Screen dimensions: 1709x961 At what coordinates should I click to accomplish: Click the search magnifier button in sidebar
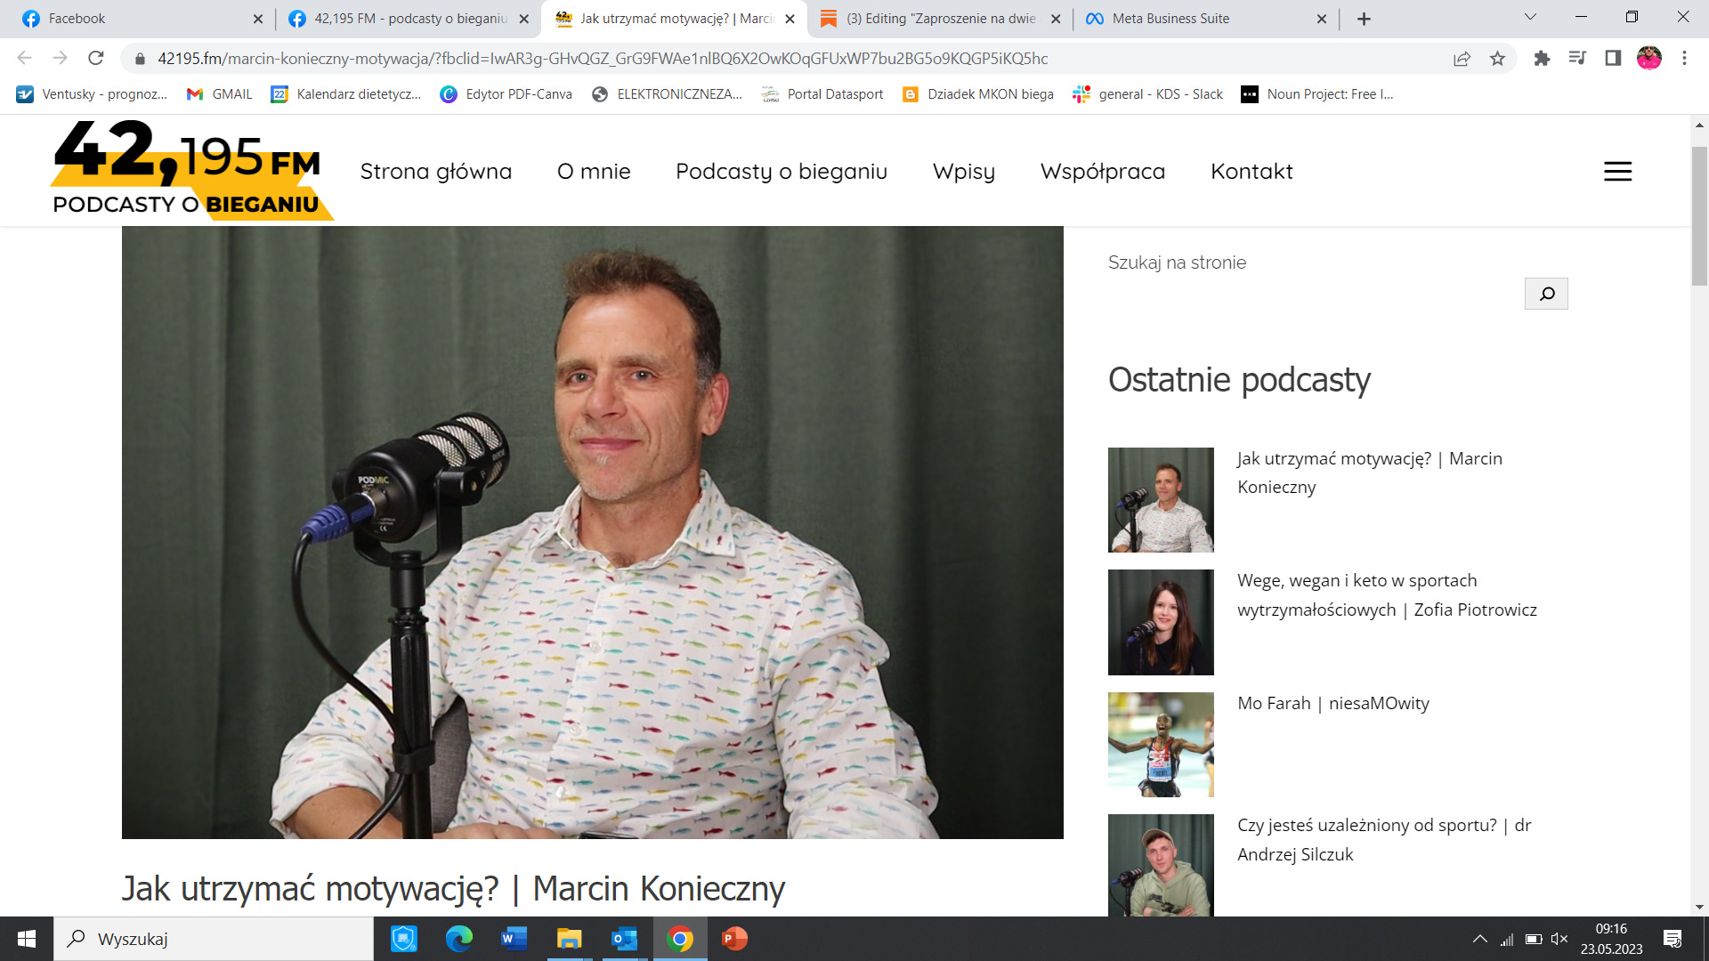(x=1546, y=294)
